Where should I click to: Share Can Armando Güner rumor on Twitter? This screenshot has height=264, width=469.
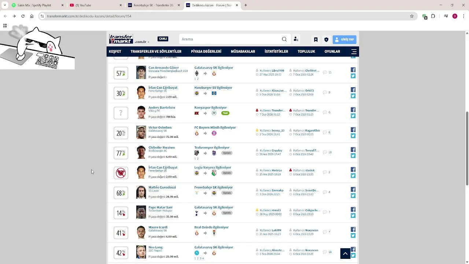[x=353, y=76]
